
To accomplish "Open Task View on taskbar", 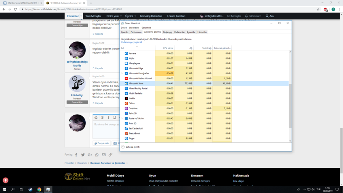I will (x=21, y=190).
